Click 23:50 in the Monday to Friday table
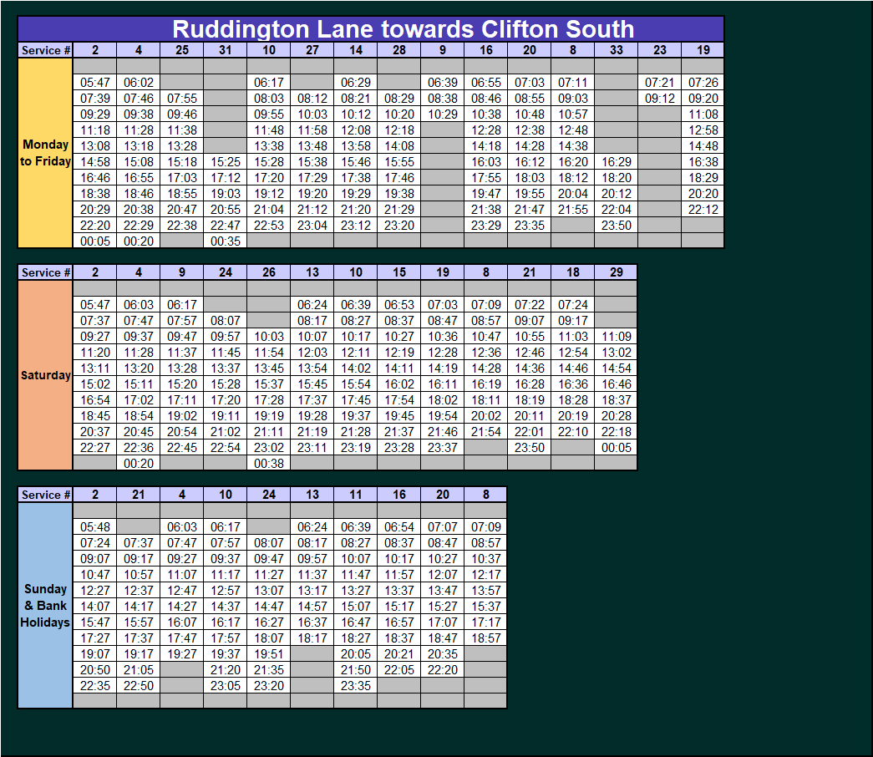 tap(617, 226)
